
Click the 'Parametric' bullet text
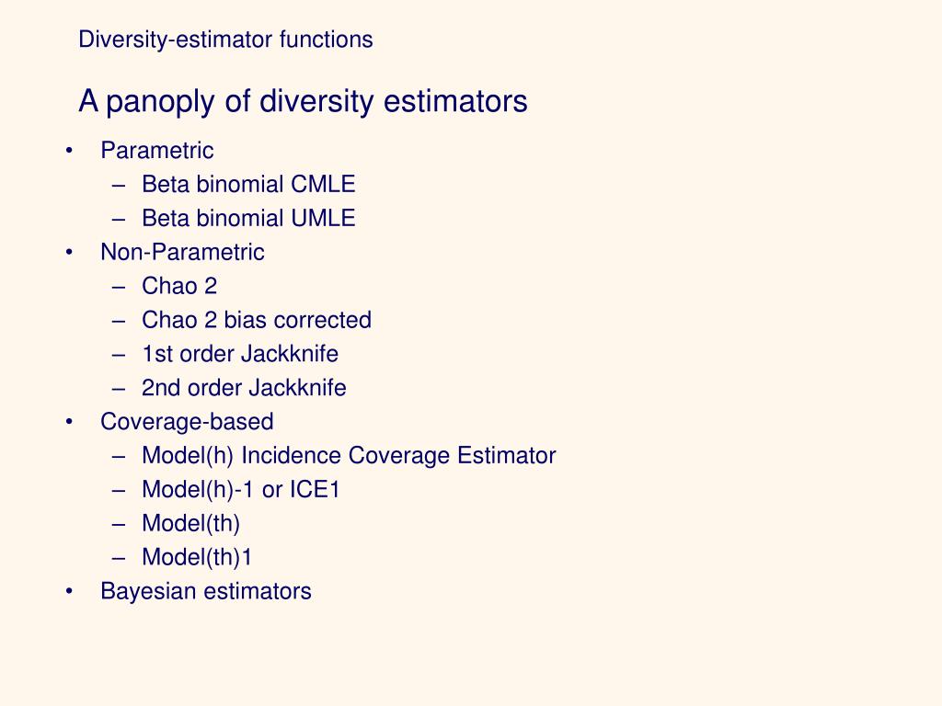click(157, 151)
